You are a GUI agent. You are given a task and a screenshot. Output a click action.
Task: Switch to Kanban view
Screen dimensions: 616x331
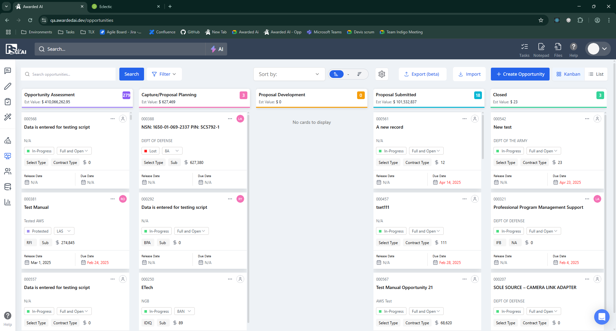pyautogui.click(x=568, y=74)
